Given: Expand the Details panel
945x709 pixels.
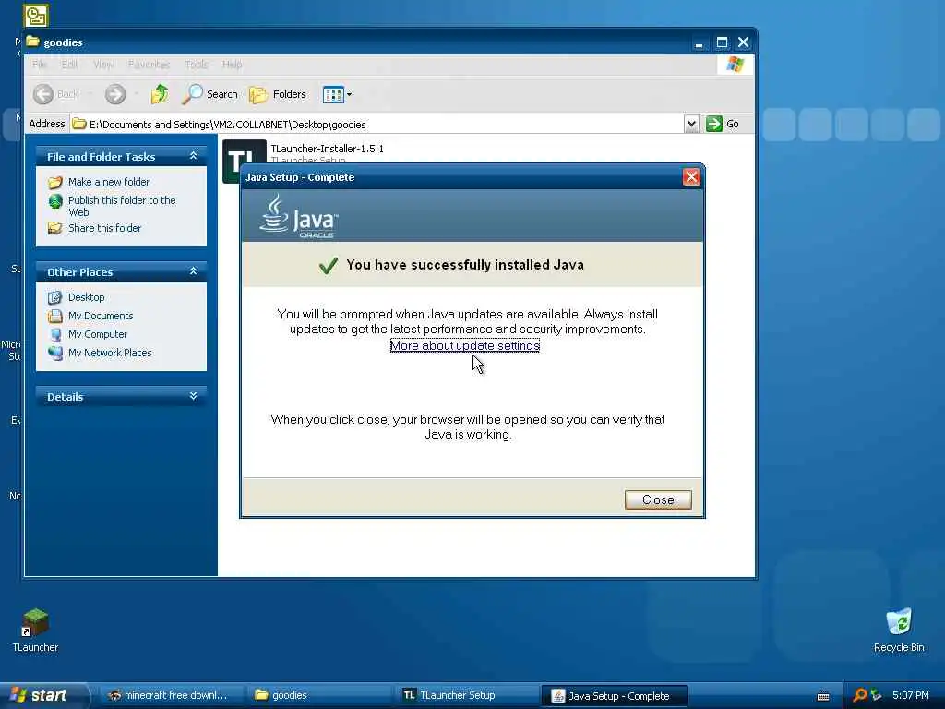Looking at the screenshot, I should pos(193,396).
